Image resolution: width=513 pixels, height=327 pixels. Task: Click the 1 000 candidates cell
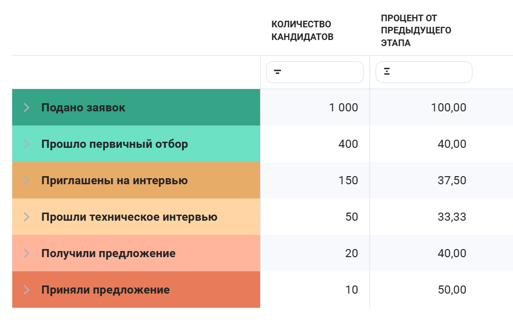[315, 107]
